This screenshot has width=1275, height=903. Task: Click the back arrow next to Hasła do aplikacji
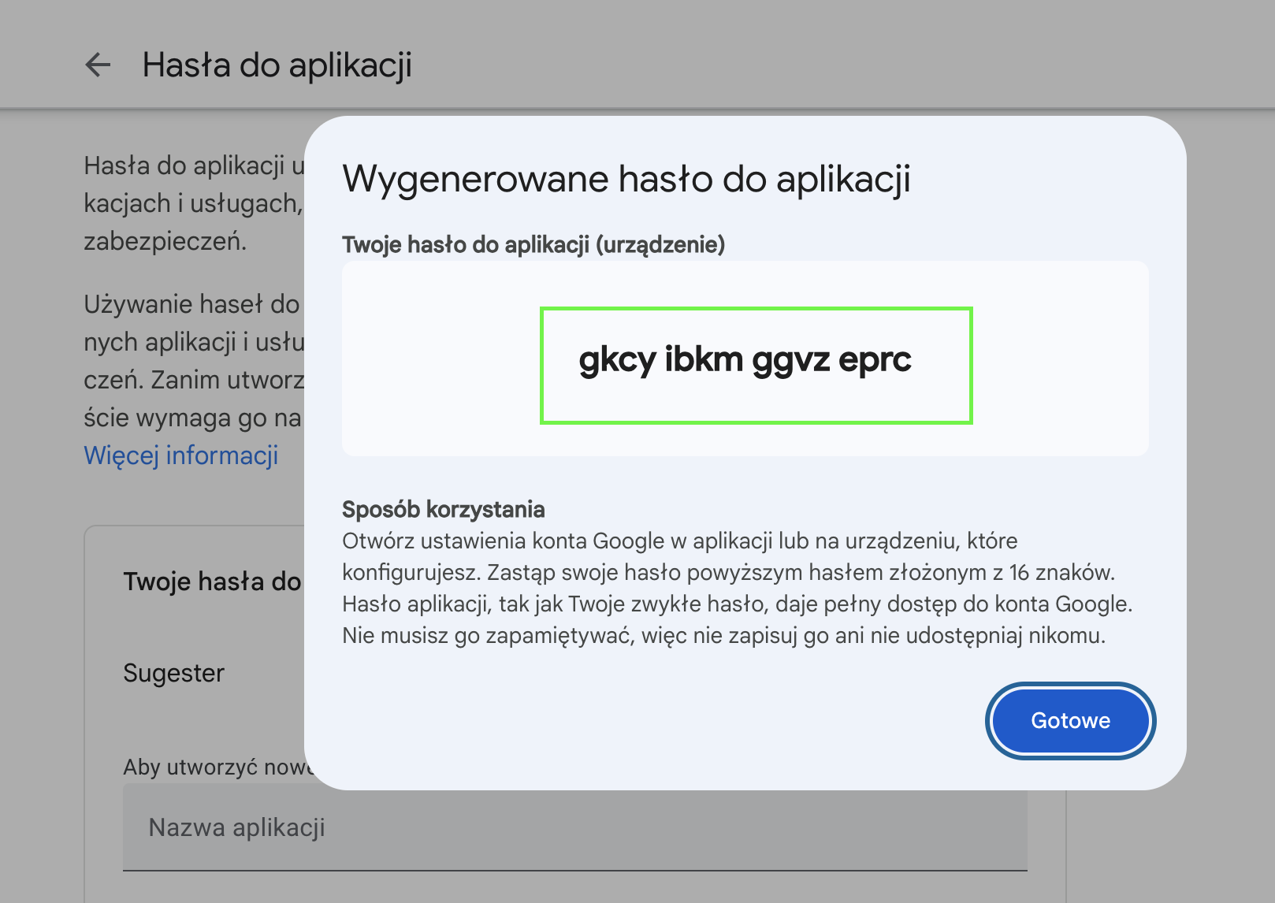[98, 65]
